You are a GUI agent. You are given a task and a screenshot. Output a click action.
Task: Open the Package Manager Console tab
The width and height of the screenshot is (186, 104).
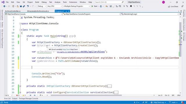click(x=28, y=98)
